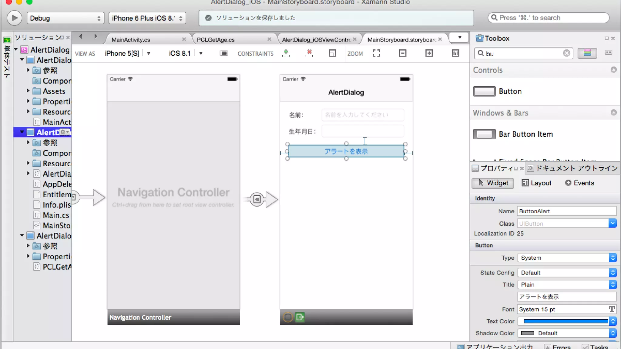Screen dimensions: 621x349
Task: Click zoom to fit icon
Action: tap(376, 53)
